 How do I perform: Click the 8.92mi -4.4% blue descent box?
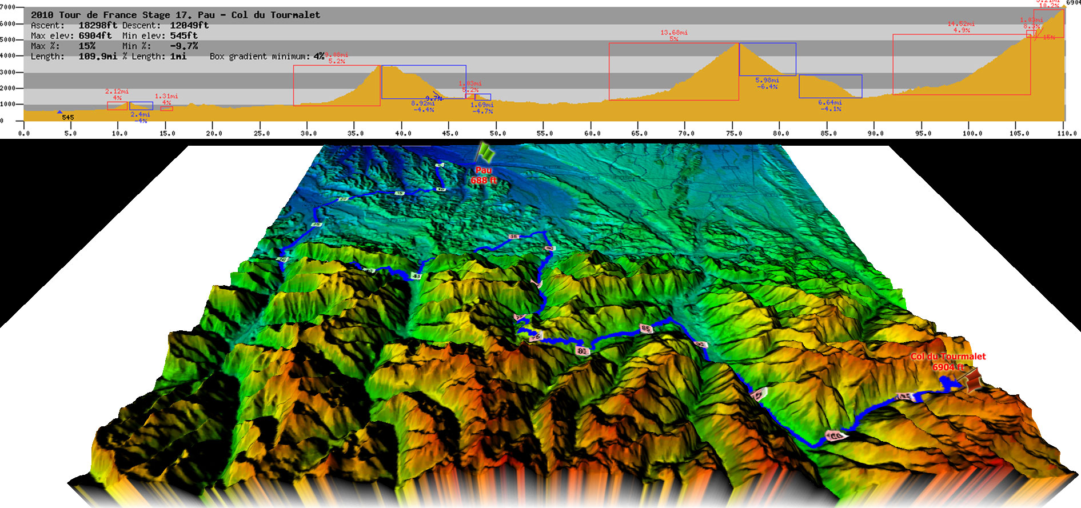424,82
